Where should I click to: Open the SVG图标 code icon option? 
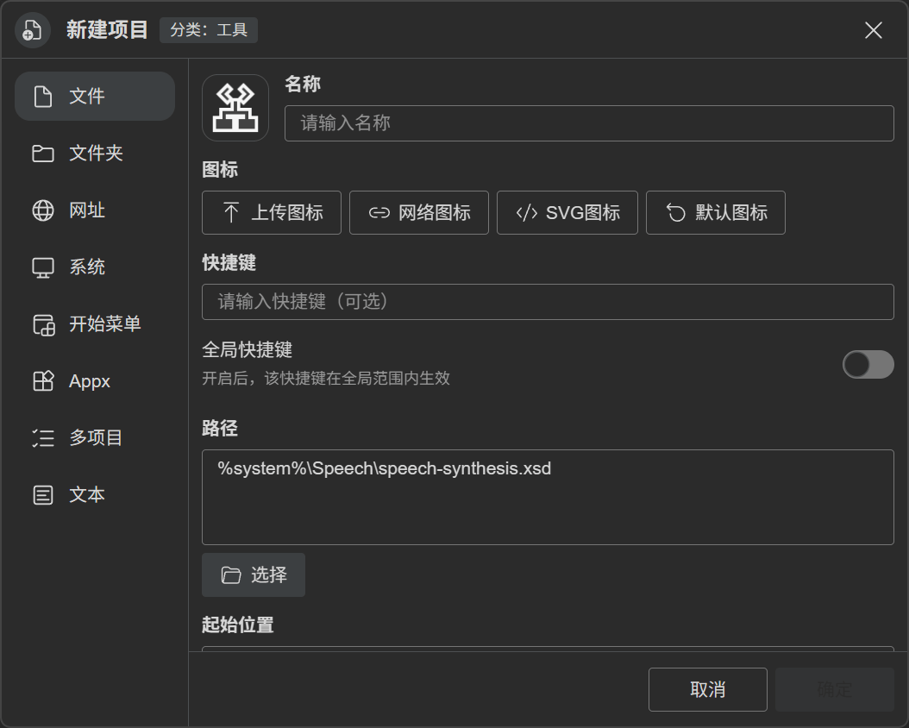[x=567, y=213]
